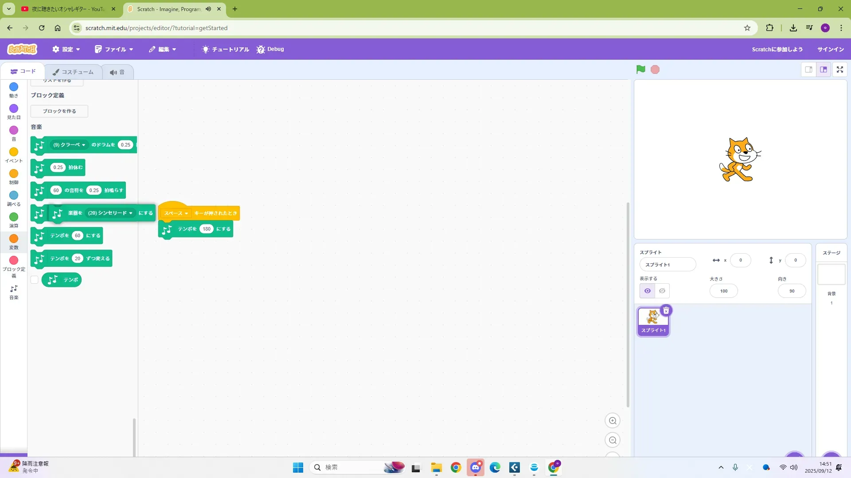Screen dimensions: 851x478
Task: Open the 編集 menu
Action: point(163,49)
